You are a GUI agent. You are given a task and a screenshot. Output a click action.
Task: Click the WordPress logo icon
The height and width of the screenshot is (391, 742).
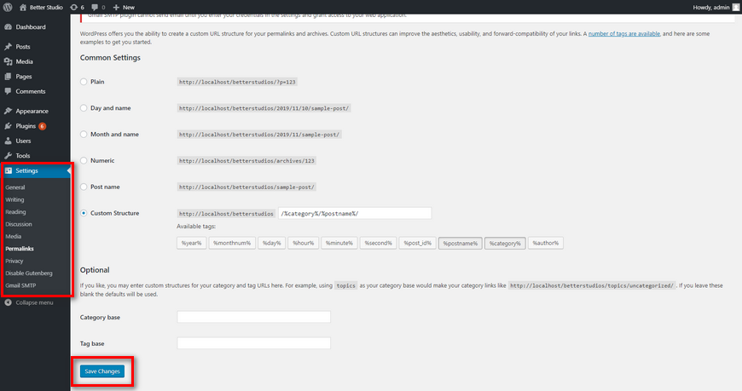tap(8, 7)
